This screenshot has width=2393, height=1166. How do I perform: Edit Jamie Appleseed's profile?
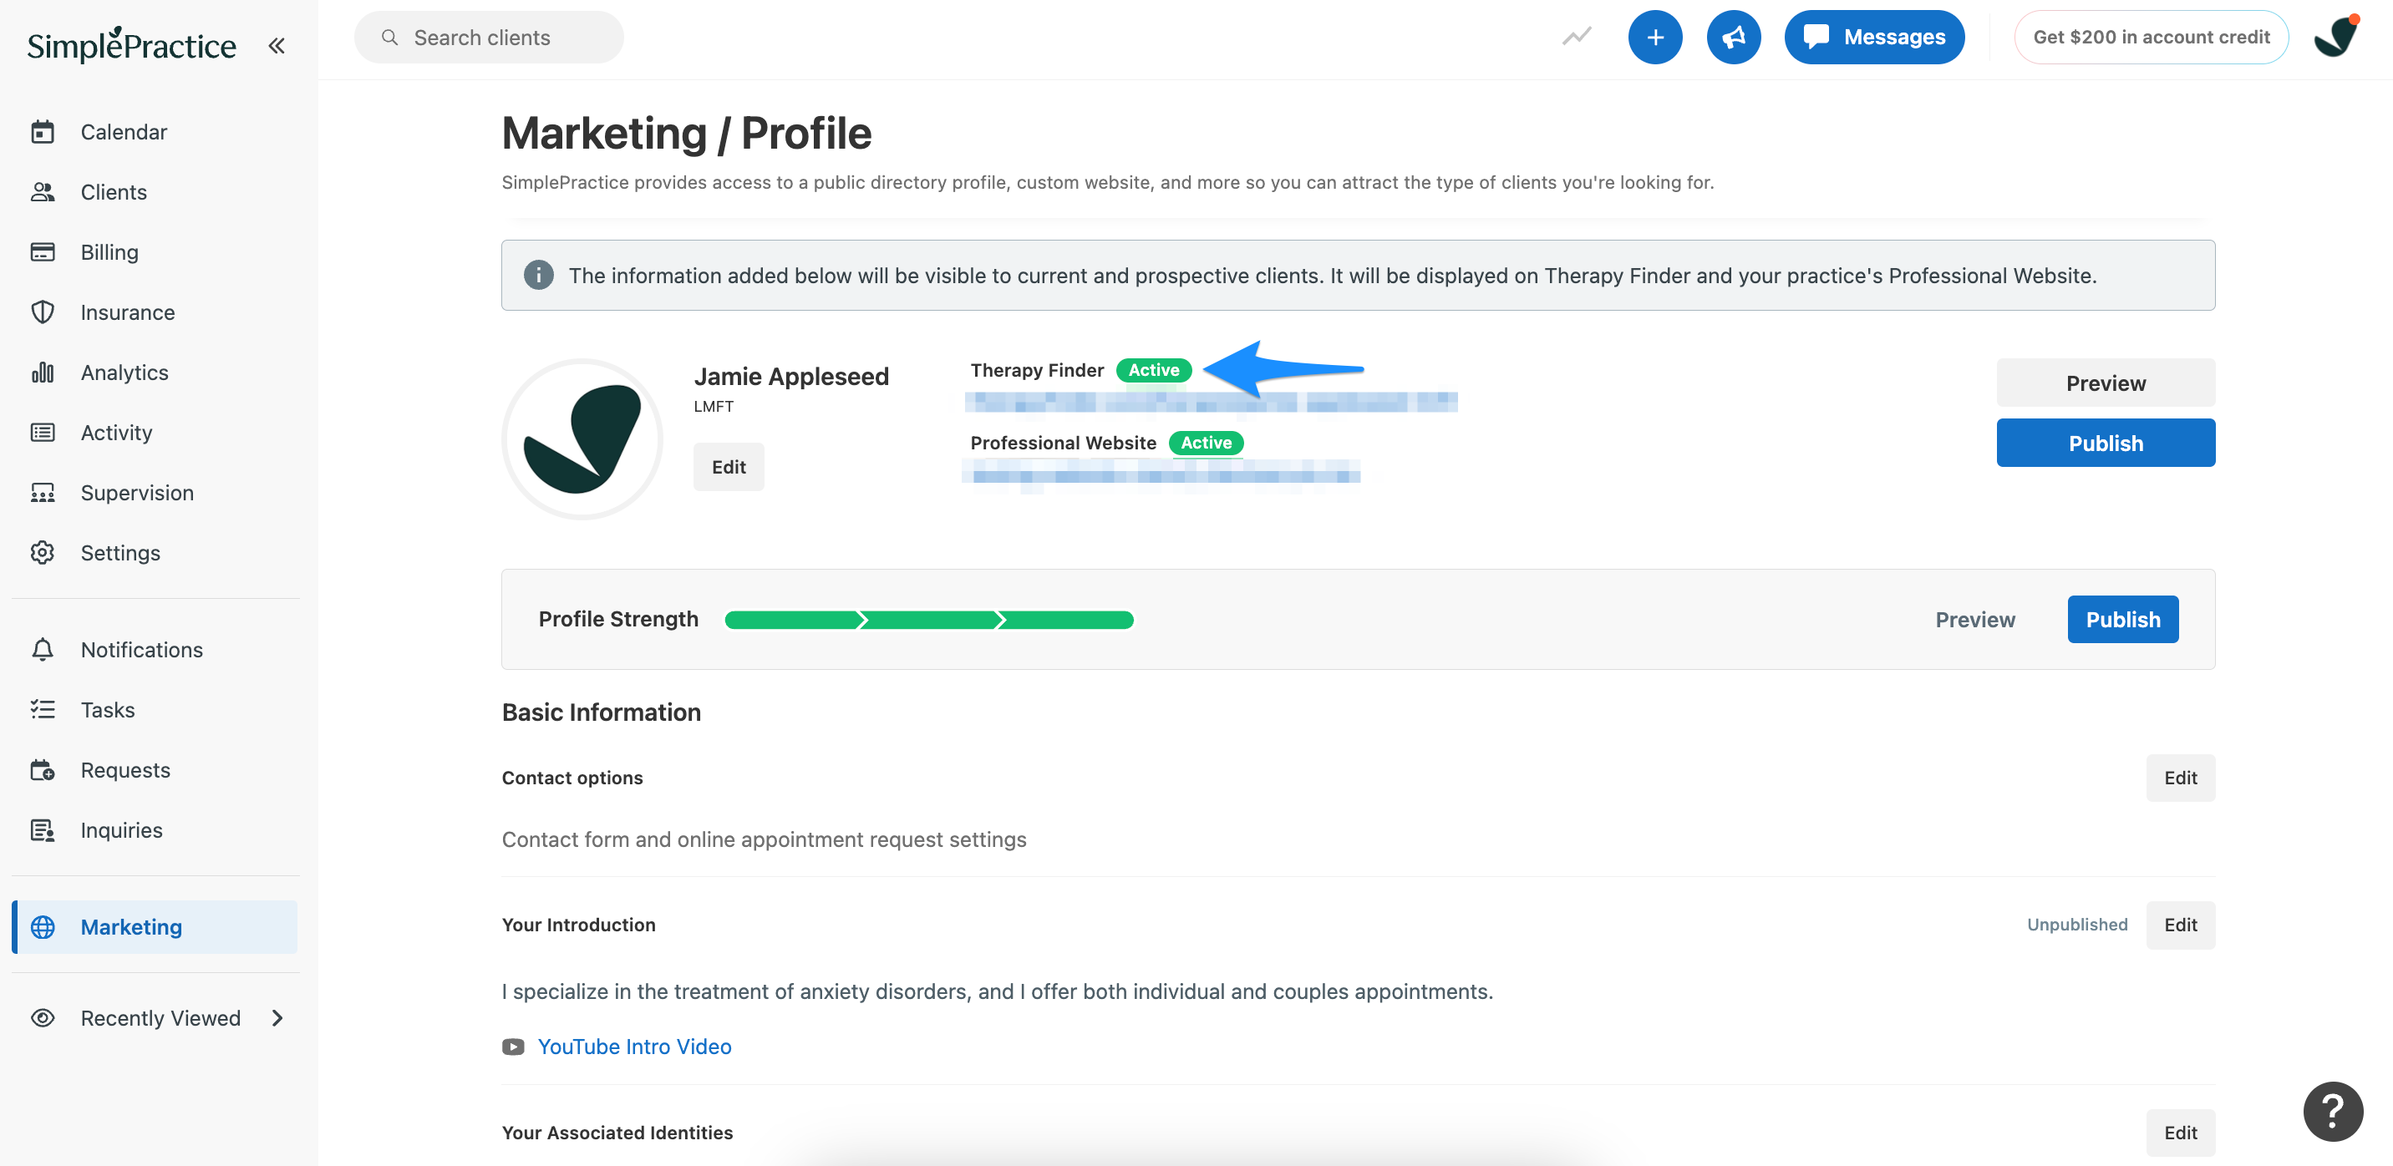click(729, 467)
